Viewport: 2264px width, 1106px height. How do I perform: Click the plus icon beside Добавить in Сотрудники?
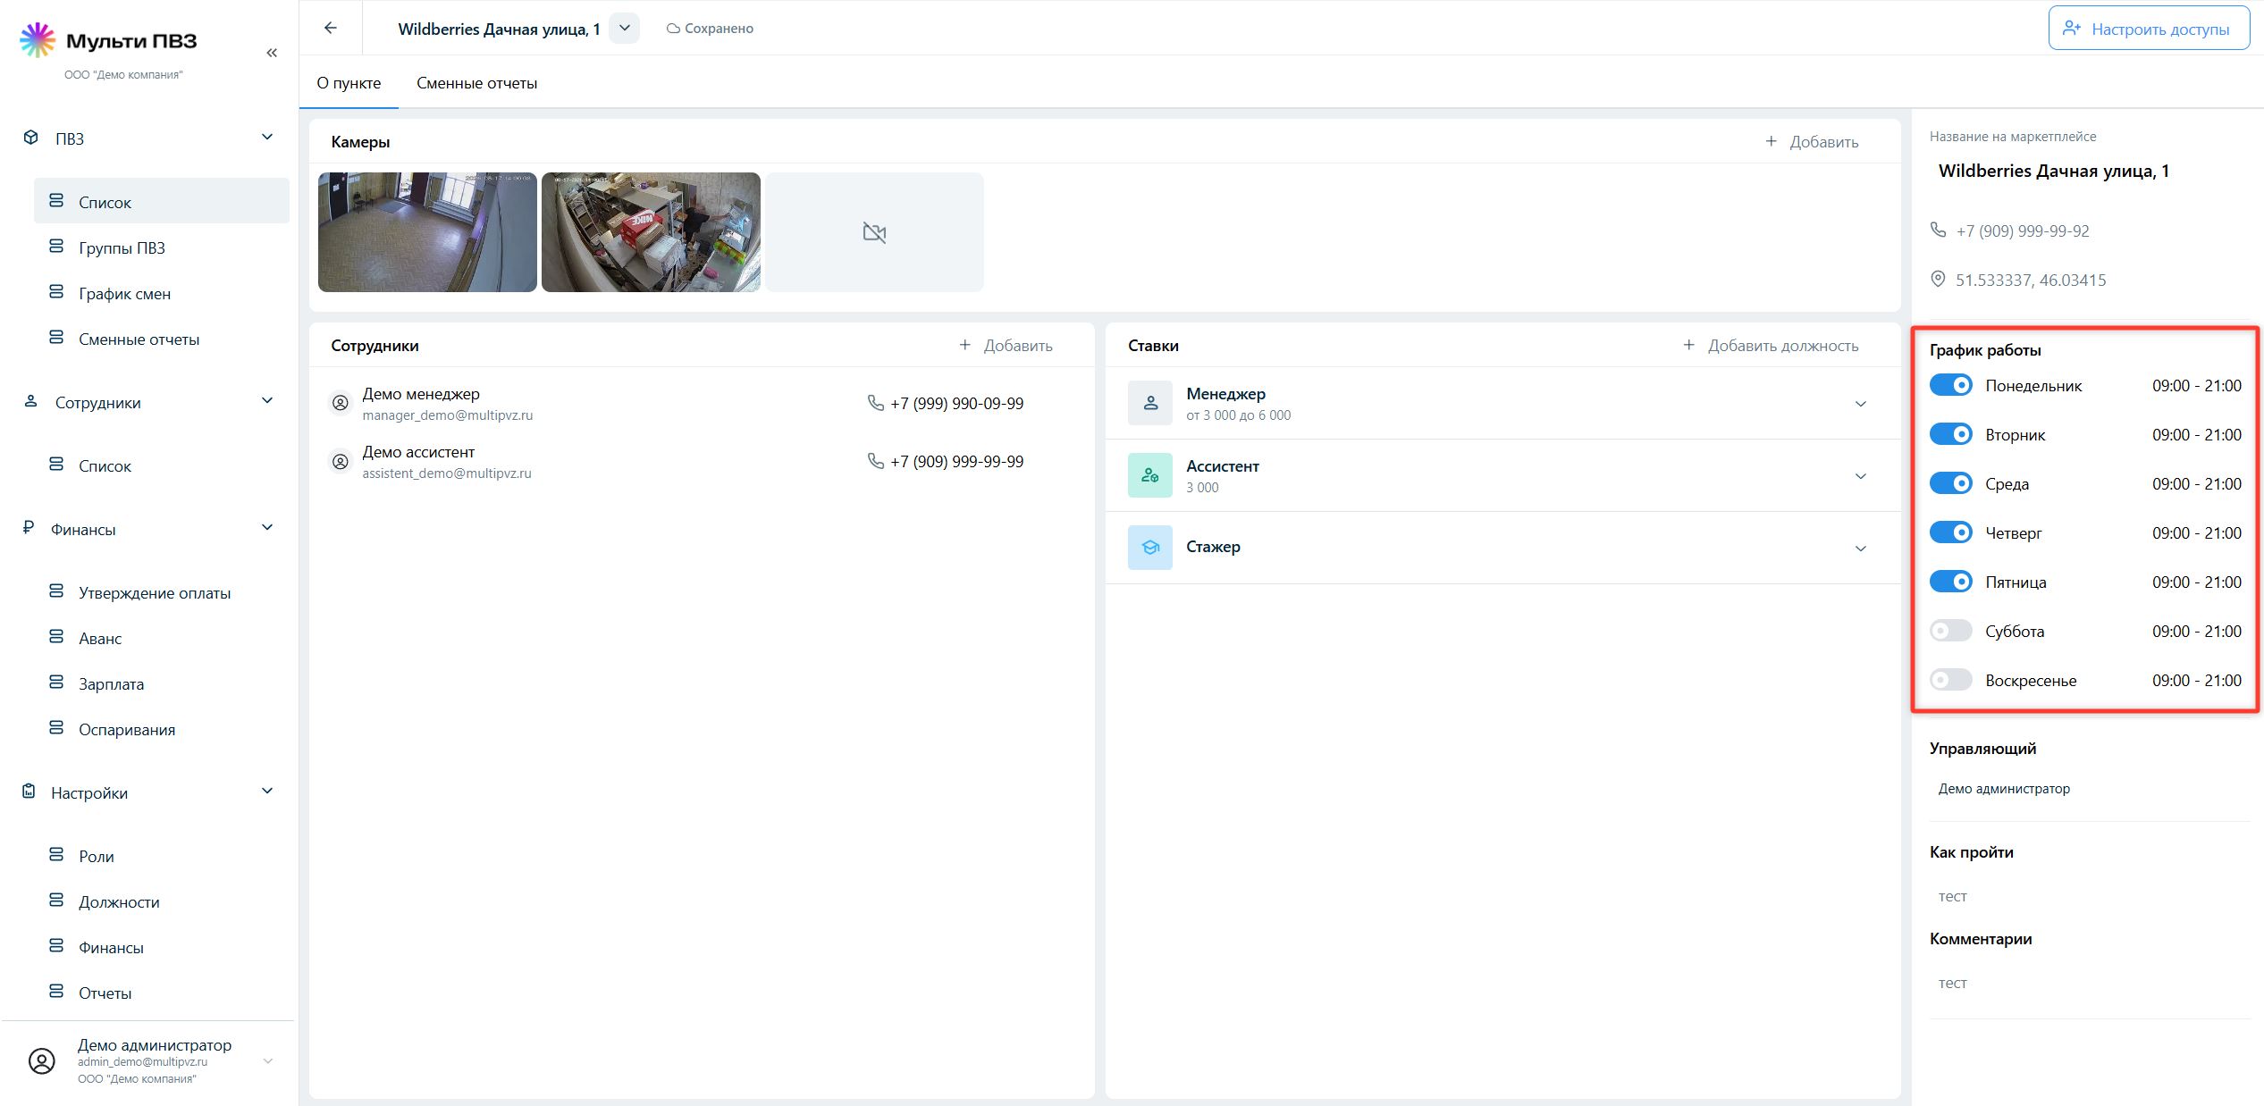(x=964, y=345)
